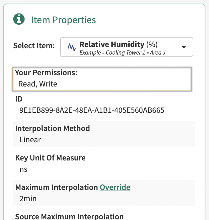This screenshot has width=209, height=220.
Task: Open the Select Item dropdown arrow
Action: 184,47
